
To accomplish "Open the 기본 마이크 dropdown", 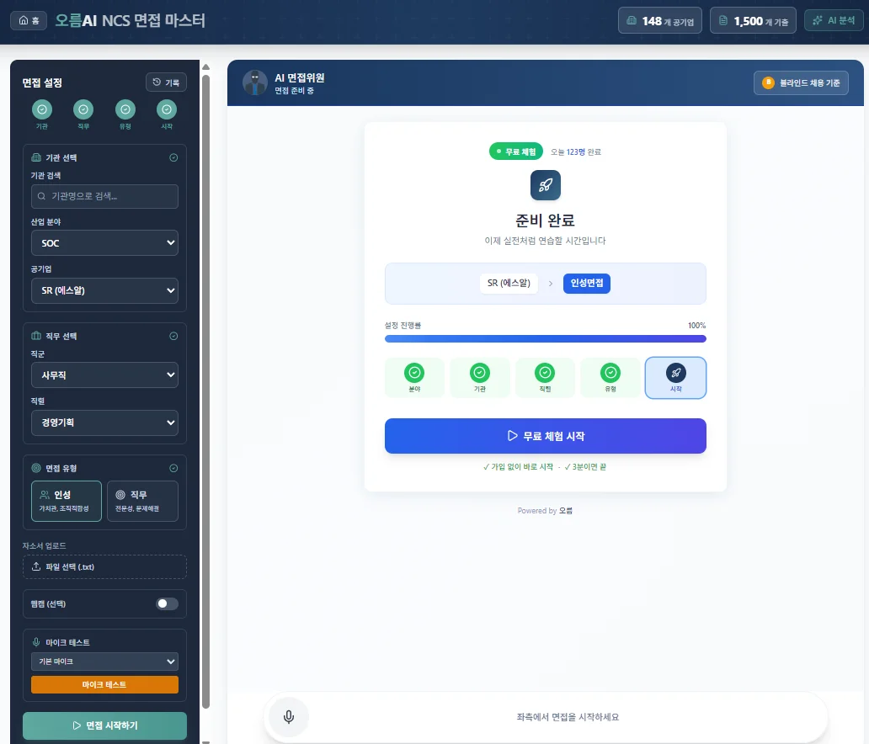I will 104,662.
